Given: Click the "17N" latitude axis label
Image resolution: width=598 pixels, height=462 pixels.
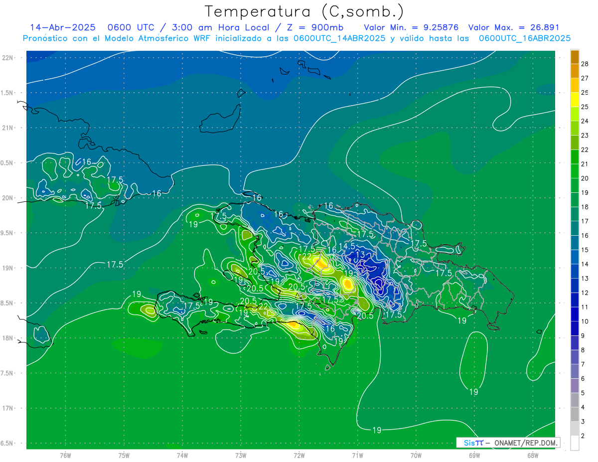Looking at the screenshot, I should click(x=8, y=408).
